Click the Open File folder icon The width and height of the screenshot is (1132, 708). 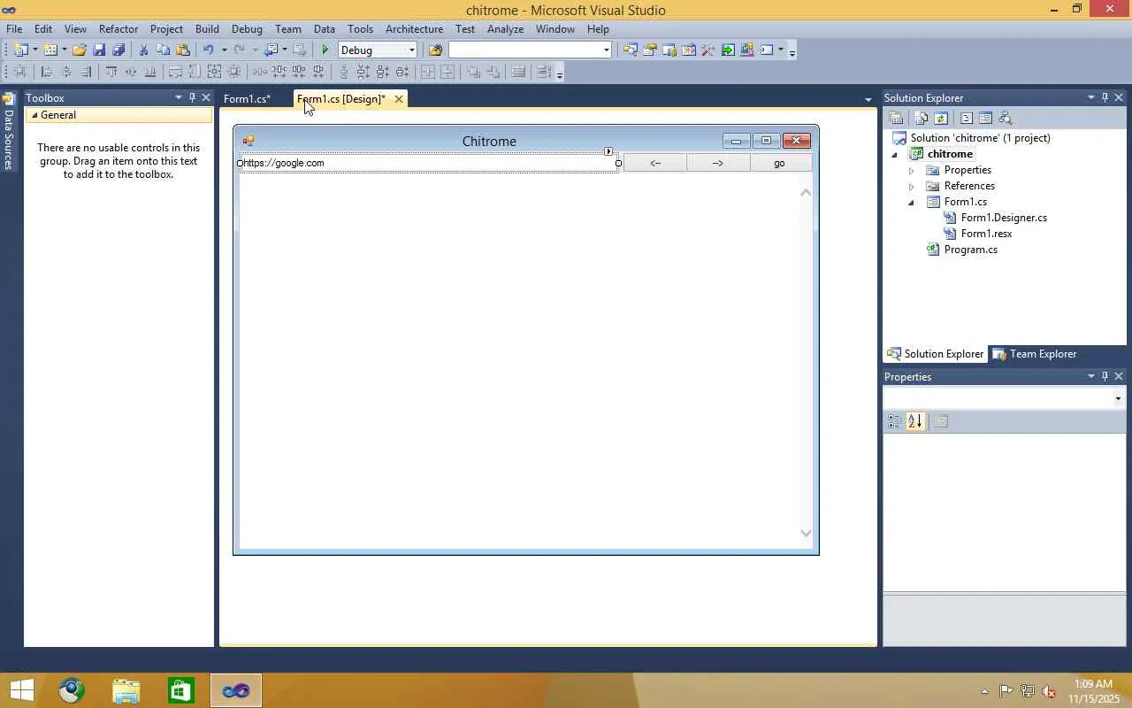pos(80,50)
